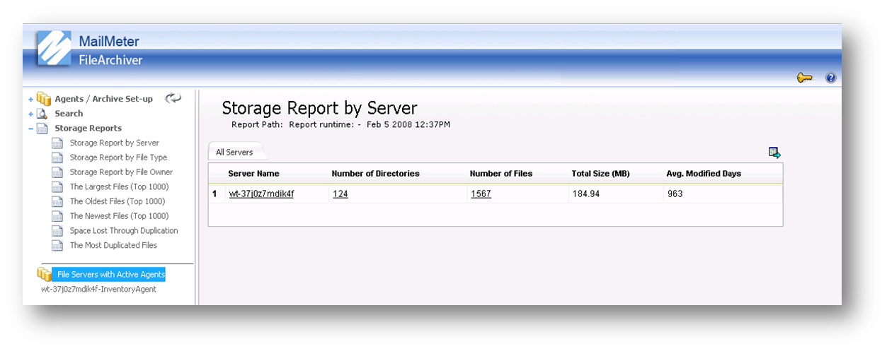
Task: Open Storage Report by File Owner
Action: pos(121,172)
